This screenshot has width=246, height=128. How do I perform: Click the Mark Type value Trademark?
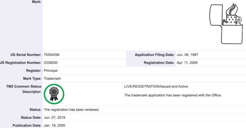[x=52, y=78]
